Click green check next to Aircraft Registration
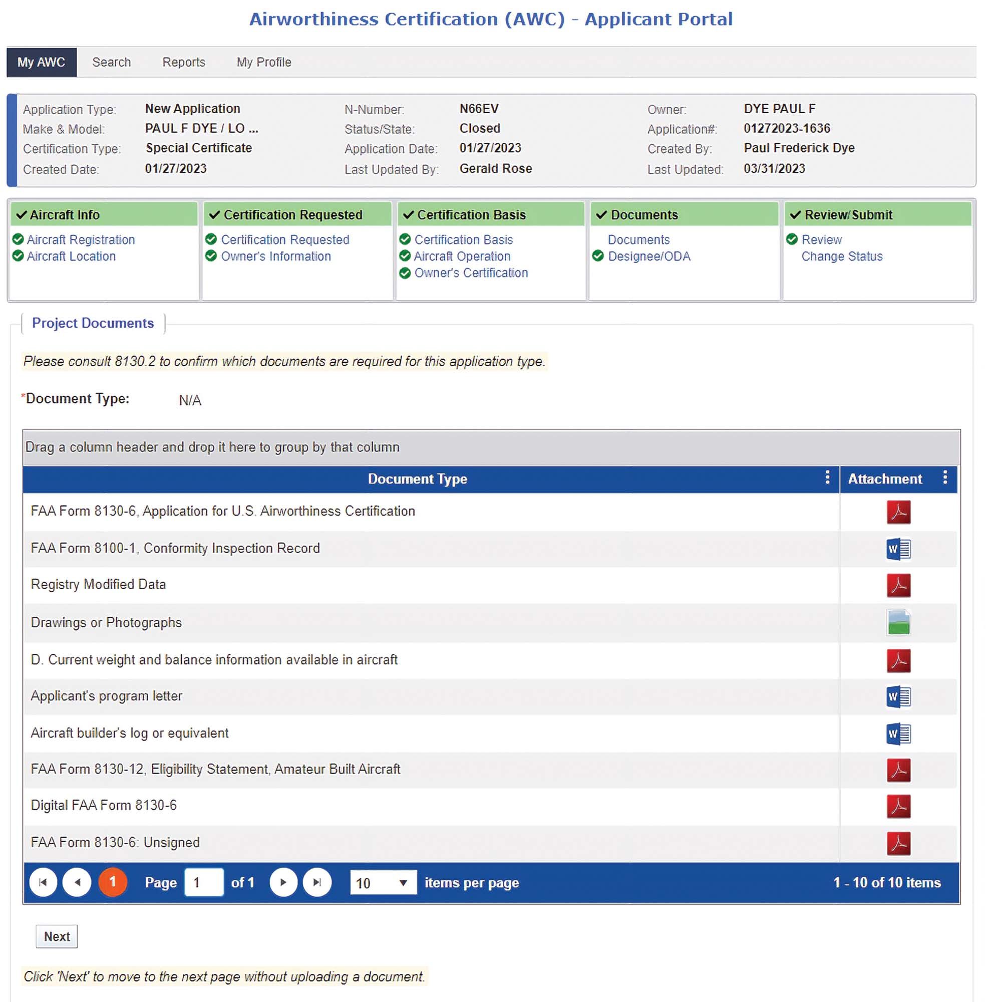 coord(18,239)
